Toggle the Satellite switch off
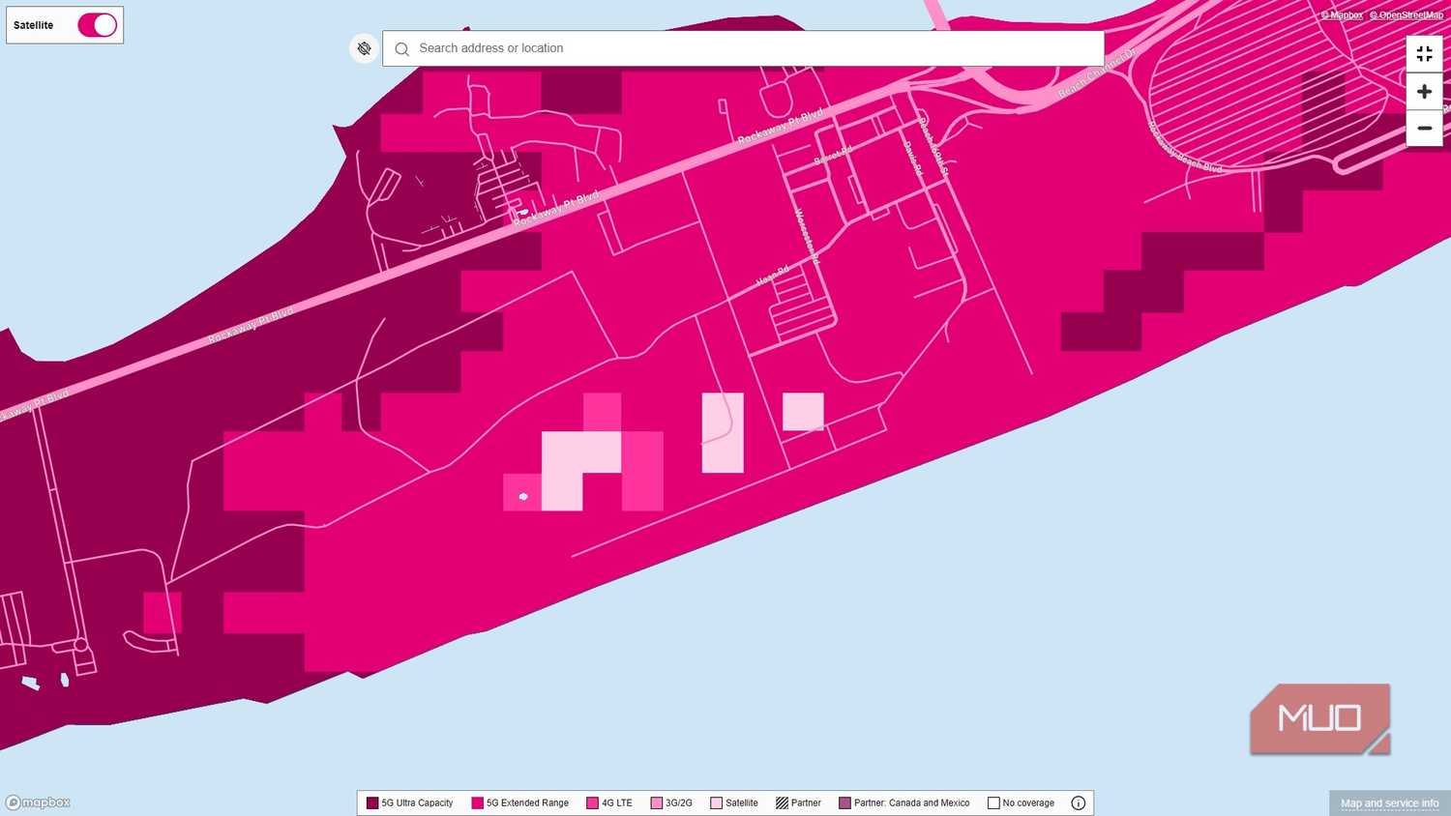 point(97,25)
